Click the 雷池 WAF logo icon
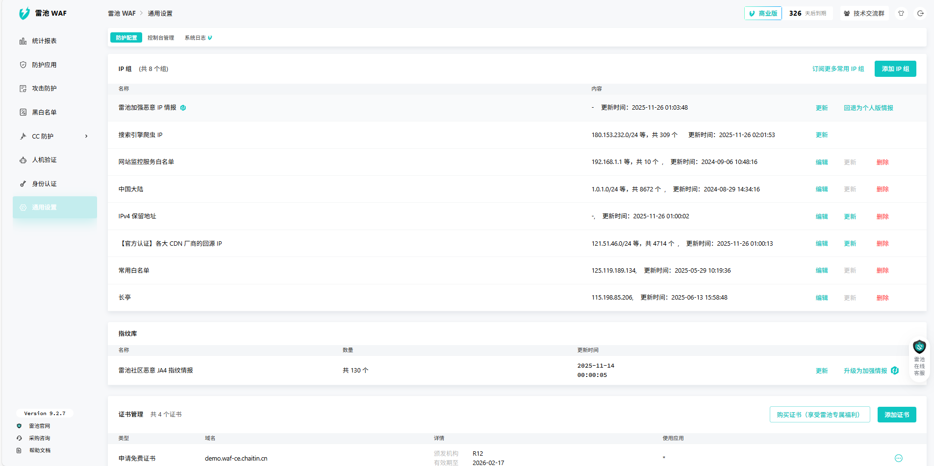Image resolution: width=934 pixels, height=466 pixels. pyautogui.click(x=24, y=13)
